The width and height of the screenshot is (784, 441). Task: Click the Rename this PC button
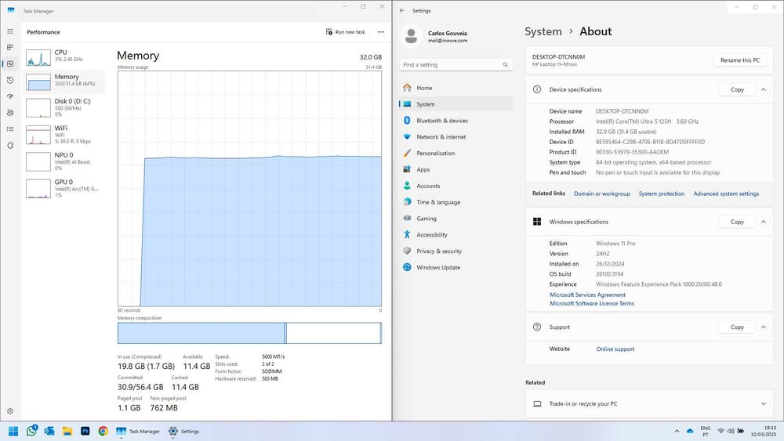(x=739, y=60)
